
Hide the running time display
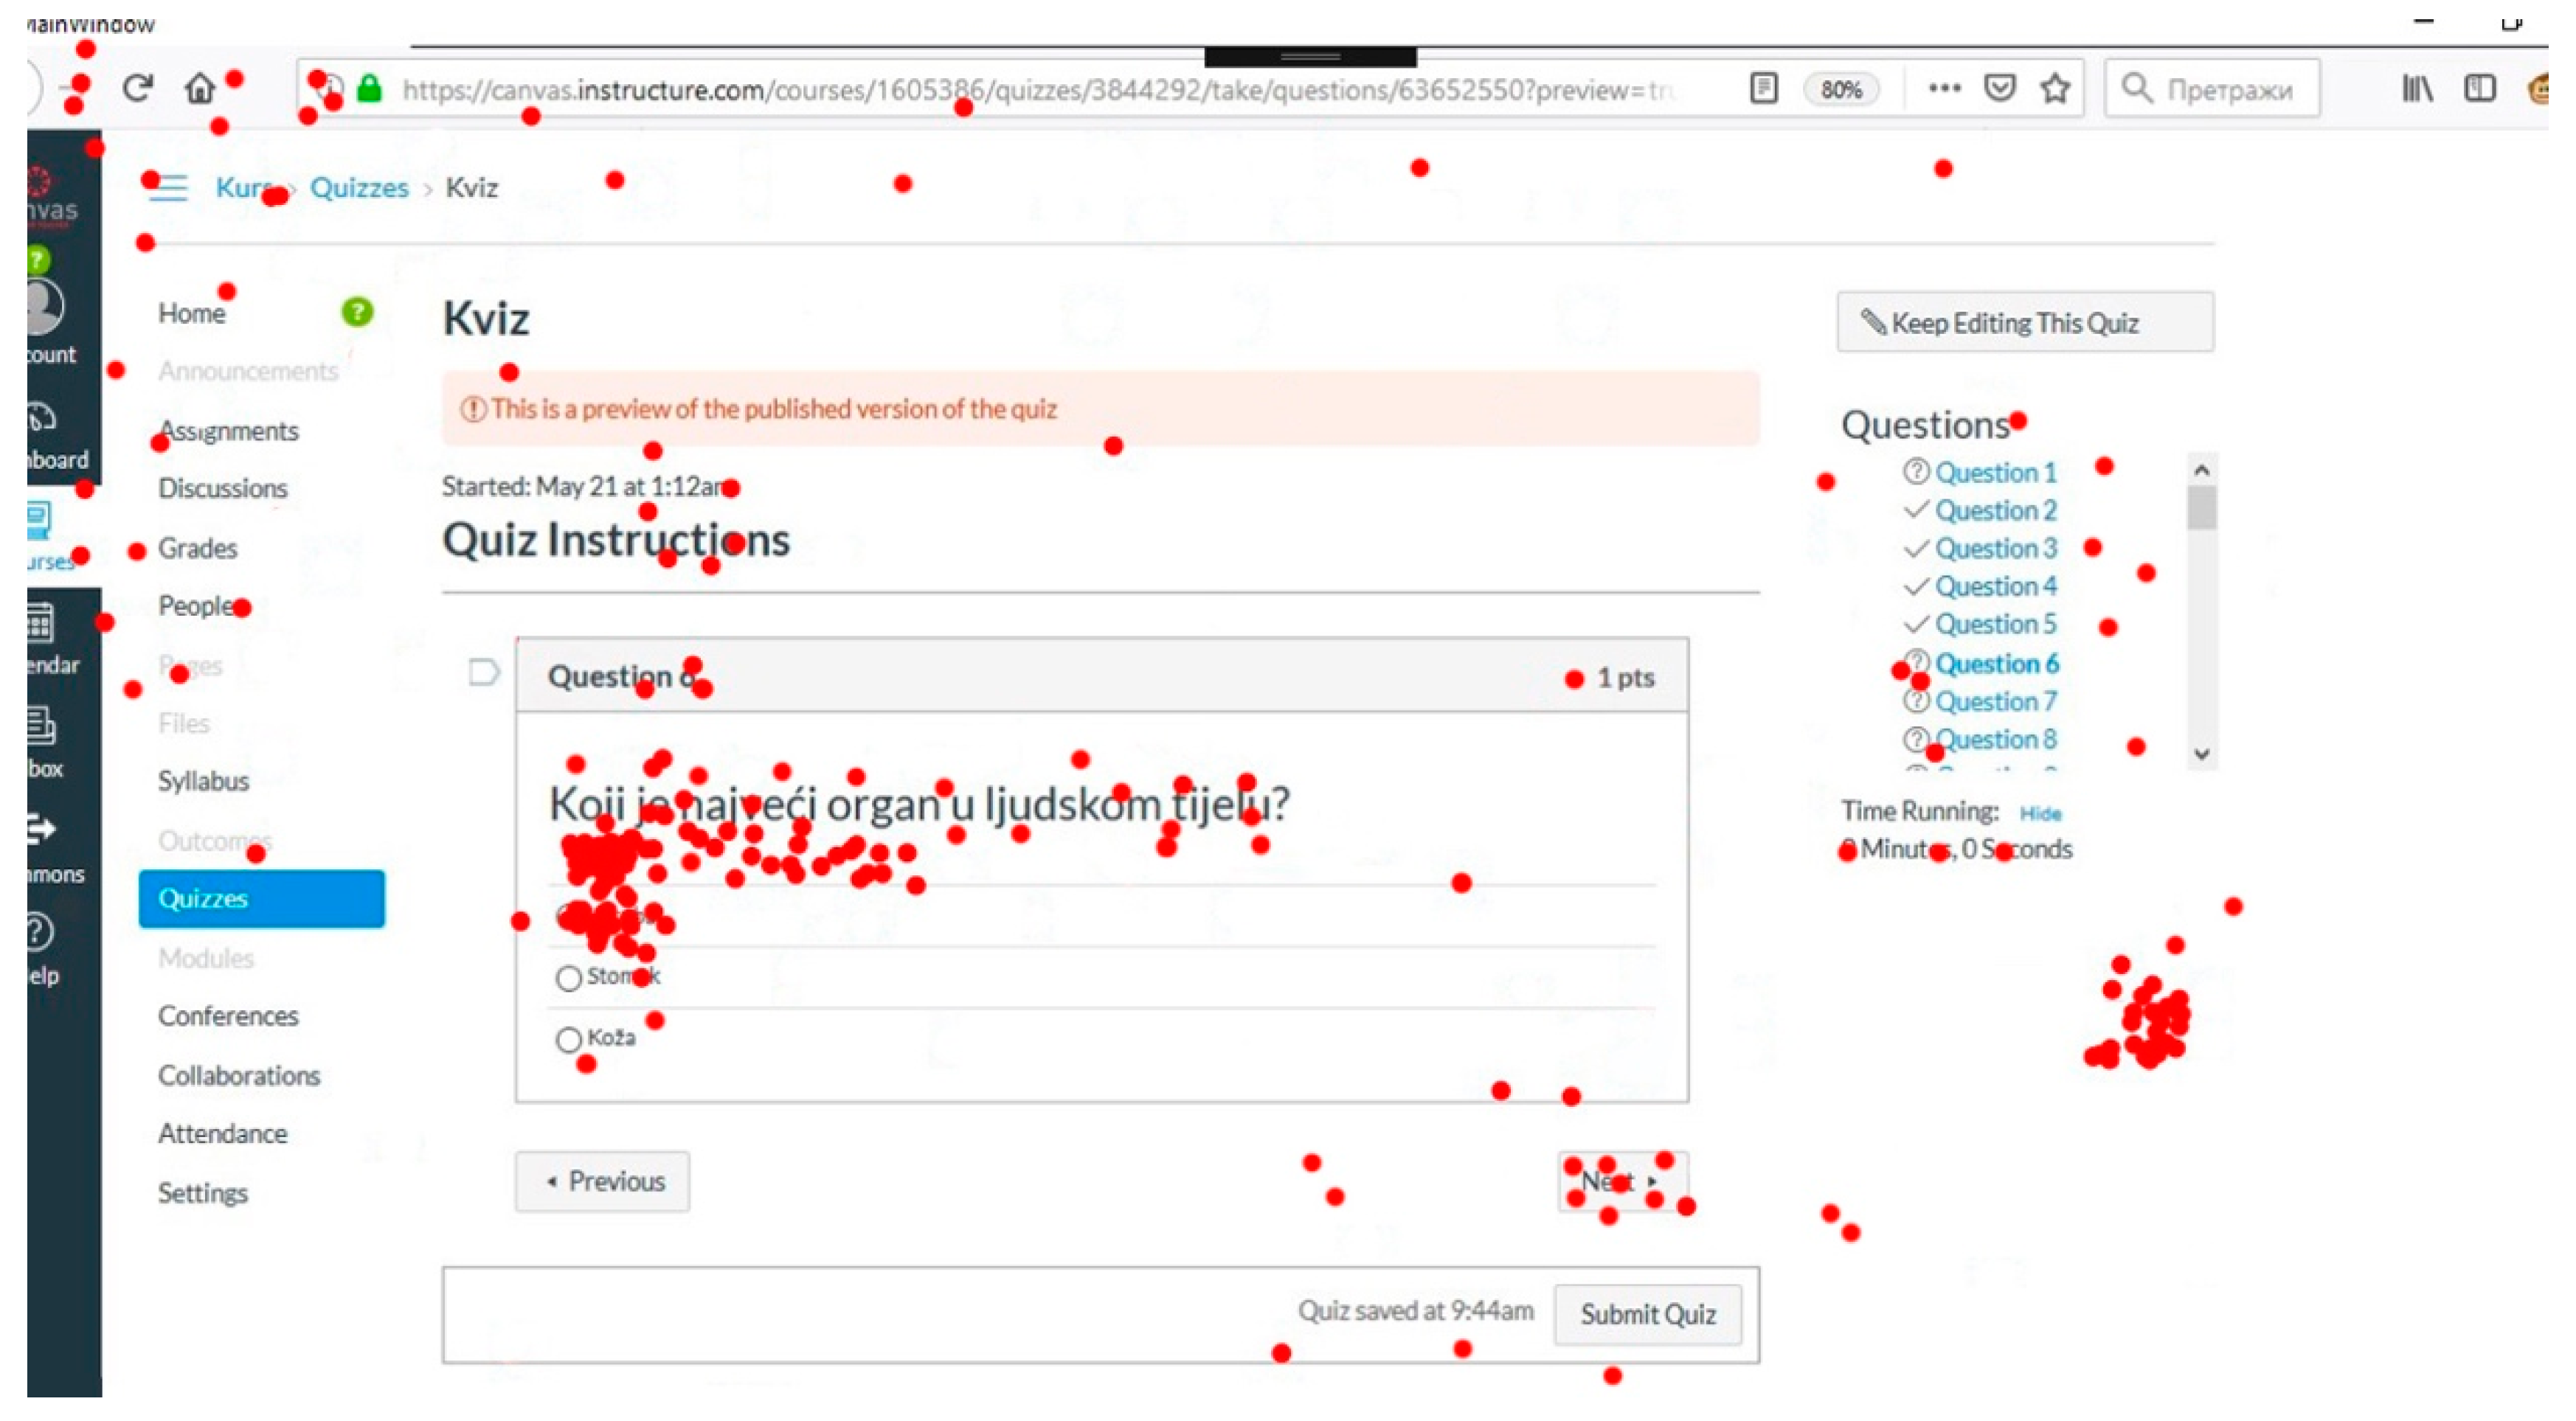pyautogui.click(x=2040, y=814)
